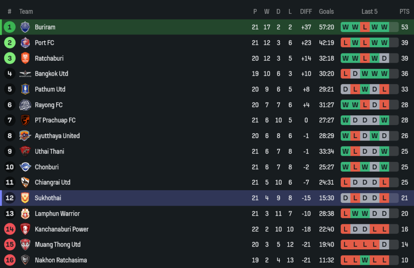The image size is (414, 268).
Task: Click the Sukhothai team crest icon
Action: (x=25, y=198)
